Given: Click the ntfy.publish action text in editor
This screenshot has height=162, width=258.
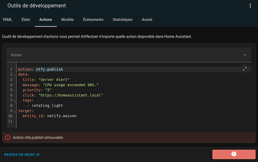Looking at the screenshot, I should click(49, 69).
